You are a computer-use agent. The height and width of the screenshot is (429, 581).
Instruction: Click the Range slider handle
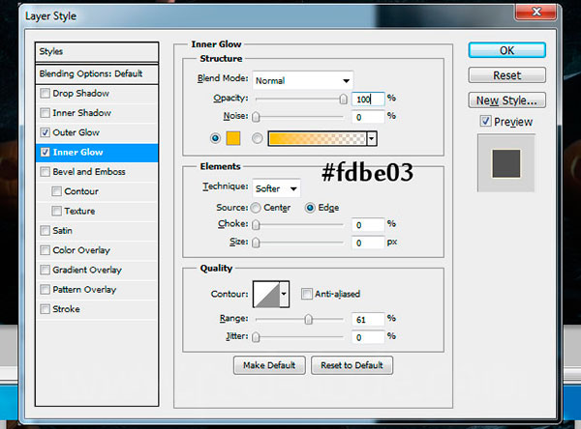(x=308, y=319)
